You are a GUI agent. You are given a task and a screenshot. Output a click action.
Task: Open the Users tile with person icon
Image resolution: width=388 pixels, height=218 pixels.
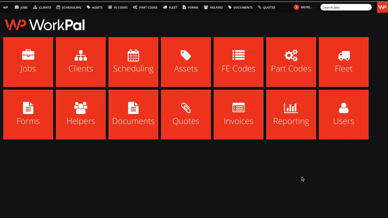click(344, 114)
